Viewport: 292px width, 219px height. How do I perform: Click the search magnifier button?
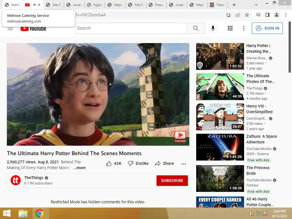(196, 28)
